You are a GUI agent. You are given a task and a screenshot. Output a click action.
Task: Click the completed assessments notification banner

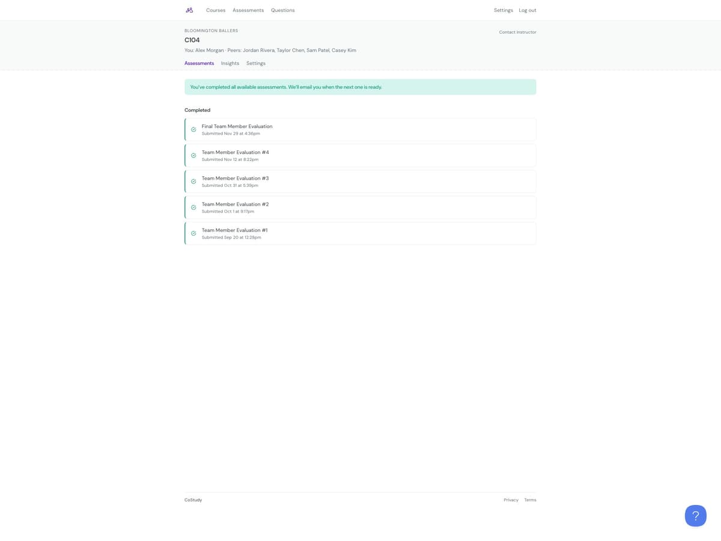(359, 87)
